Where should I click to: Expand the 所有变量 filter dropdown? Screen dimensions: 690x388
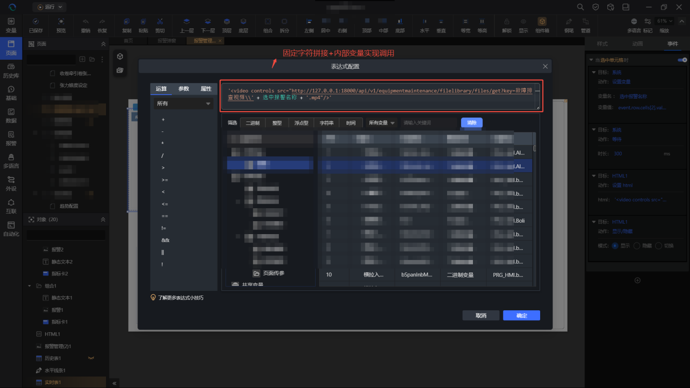click(x=381, y=123)
